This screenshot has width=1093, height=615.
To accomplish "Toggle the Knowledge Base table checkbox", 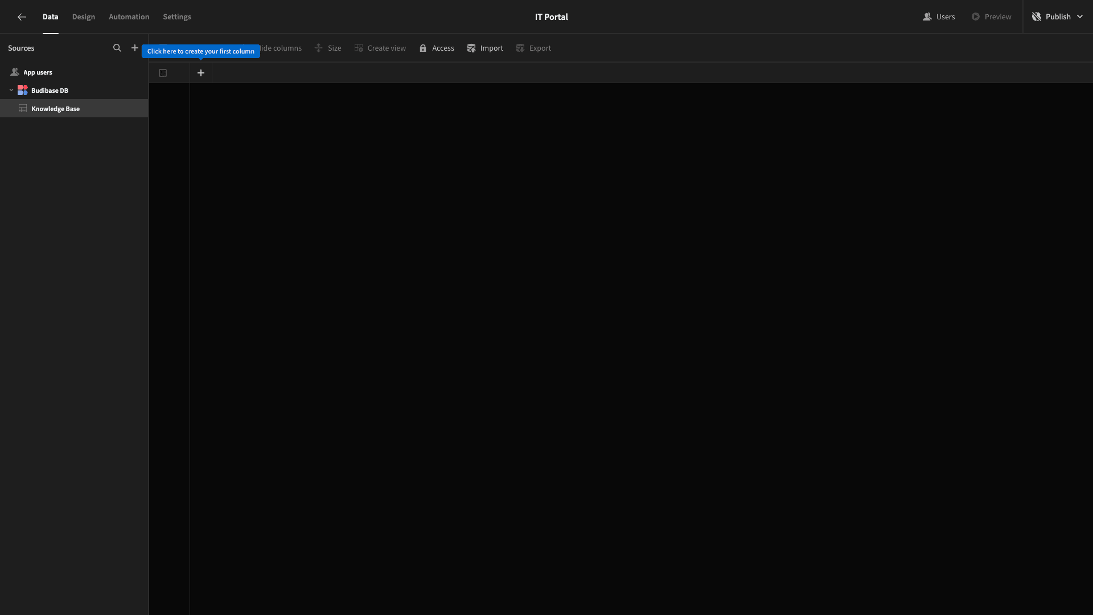I will [x=163, y=73].
